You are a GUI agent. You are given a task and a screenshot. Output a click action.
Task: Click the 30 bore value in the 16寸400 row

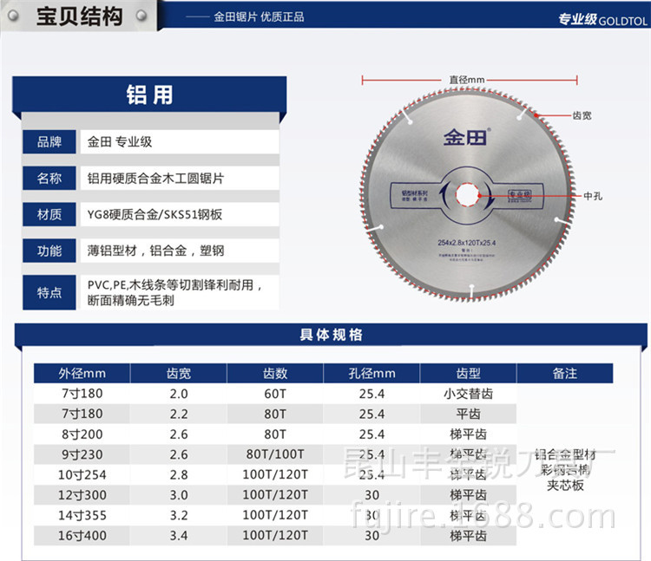click(372, 536)
